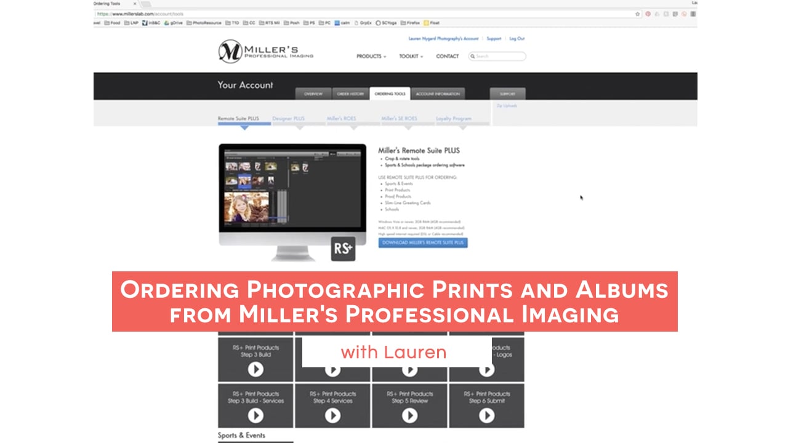Open the RTS Mil bookmarks folder
788x443 pixels.
point(270,23)
